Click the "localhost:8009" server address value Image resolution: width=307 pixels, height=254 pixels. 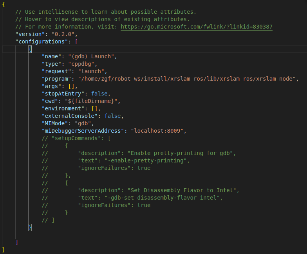pos(157,131)
